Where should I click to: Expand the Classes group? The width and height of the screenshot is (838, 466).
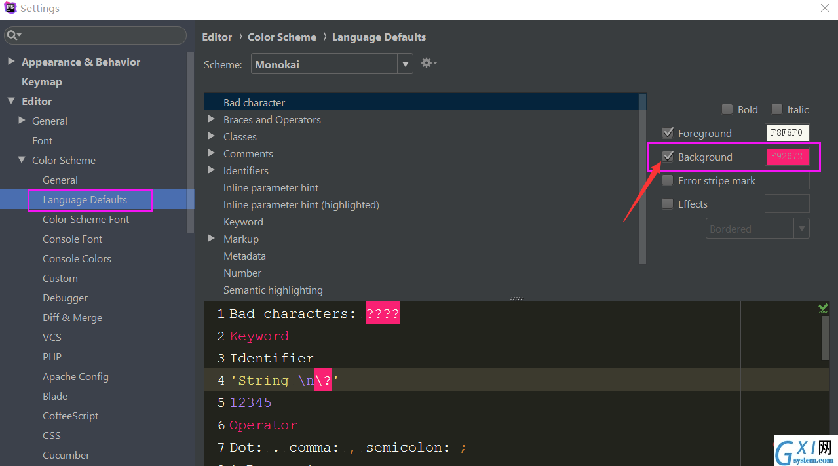pos(212,136)
